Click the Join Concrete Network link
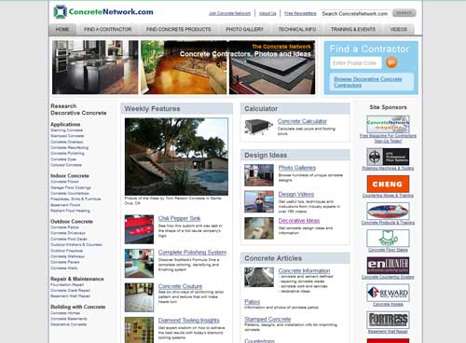This screenshot has height=343, width=466. click(x=229, y=13)
